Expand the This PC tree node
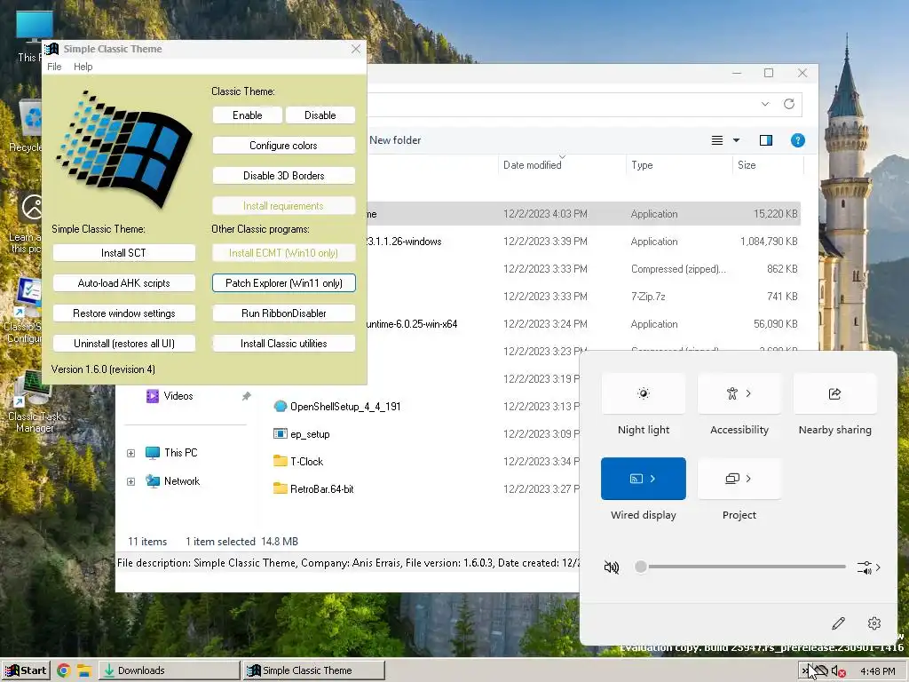Image resolution: width=909 pixels, height=682 pixels. 131,453
